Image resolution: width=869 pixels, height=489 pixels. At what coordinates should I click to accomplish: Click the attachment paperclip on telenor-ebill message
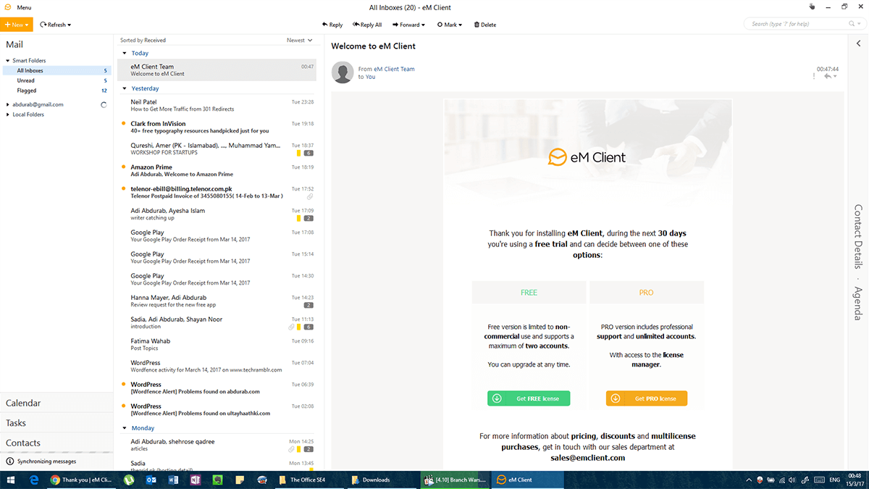pyautogui.click(x=310, y=196)
